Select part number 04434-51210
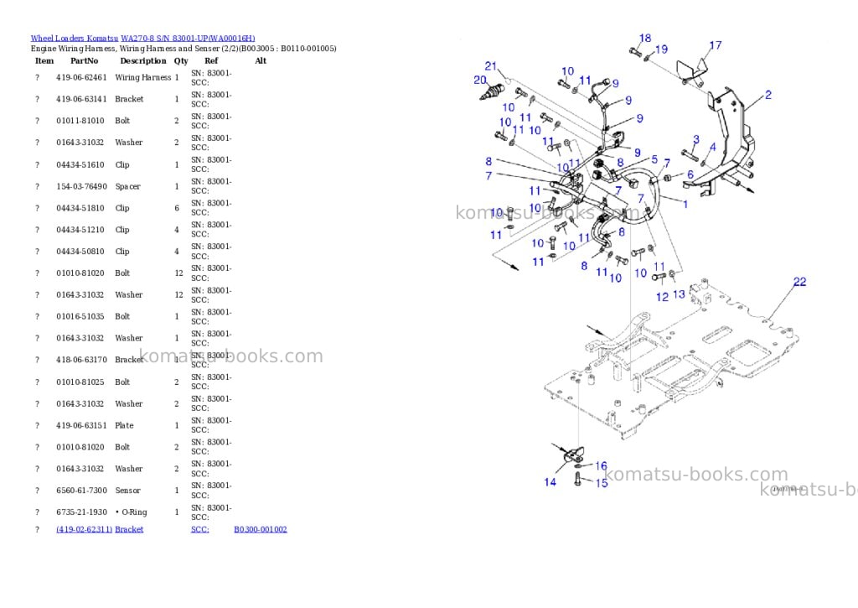Screen dimensions: 858x608 pos(80,230)
